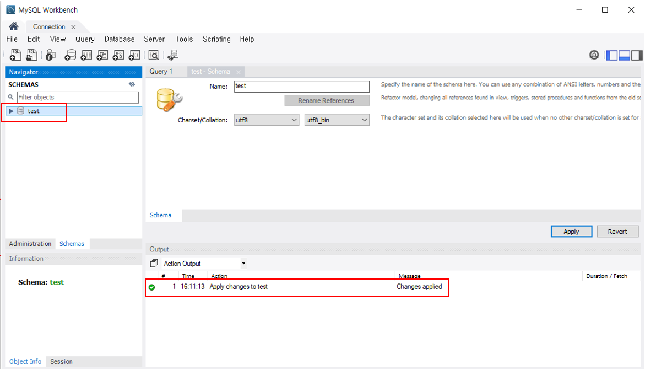The height and width of the screenshot is (370, 645).
Task: Click the Duration / Fetch column header
Action: (607, 276)
